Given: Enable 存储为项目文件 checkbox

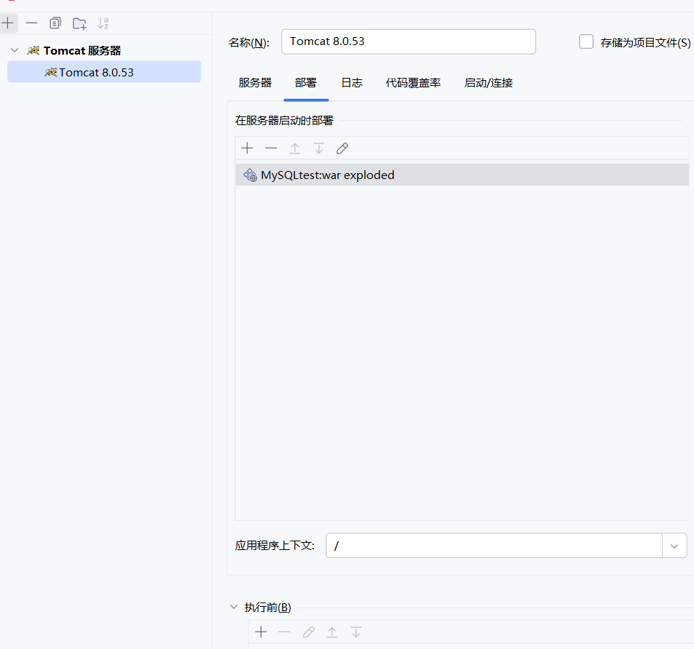Looking at the screenshot, I should [586, 41].
